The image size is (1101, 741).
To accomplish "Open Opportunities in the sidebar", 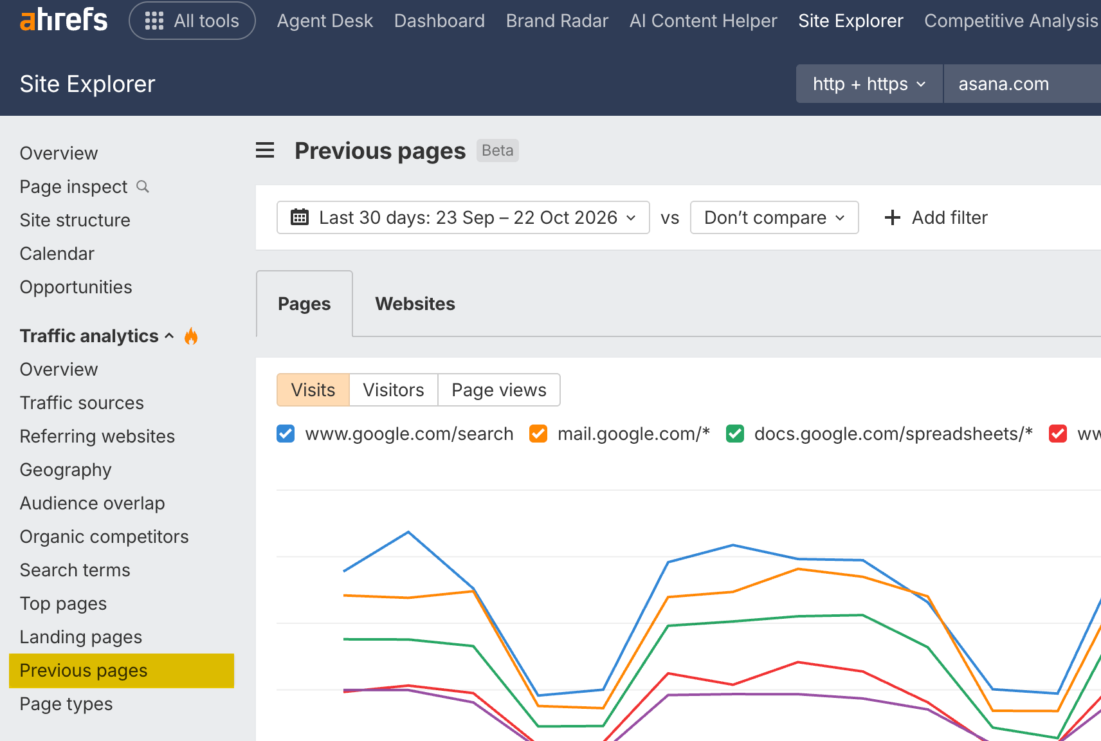I will (76, 287).
